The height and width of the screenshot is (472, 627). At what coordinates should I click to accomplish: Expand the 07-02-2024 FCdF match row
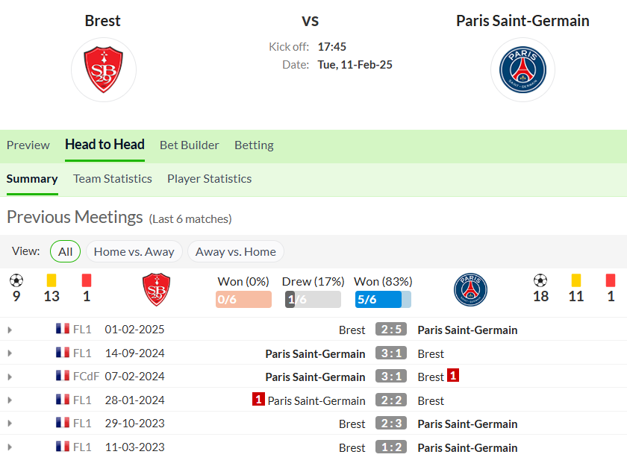click(x=10, y=377)
